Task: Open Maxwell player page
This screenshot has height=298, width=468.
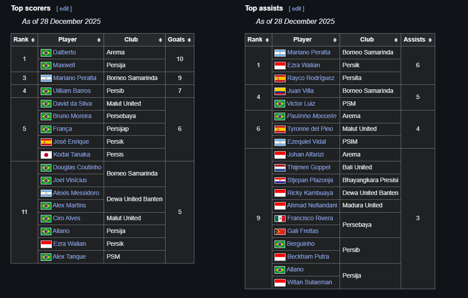Action: [64, 65]
